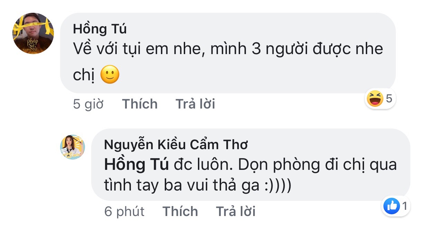
Task: Click the "6 phút" timestamp
Action: [x=124, y=212]
